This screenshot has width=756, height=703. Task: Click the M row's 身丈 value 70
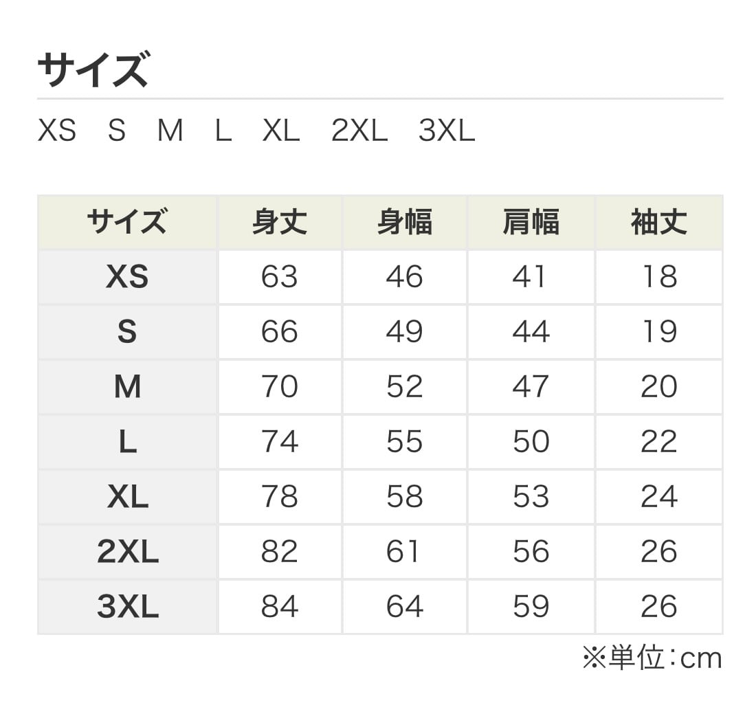[279, 387]
